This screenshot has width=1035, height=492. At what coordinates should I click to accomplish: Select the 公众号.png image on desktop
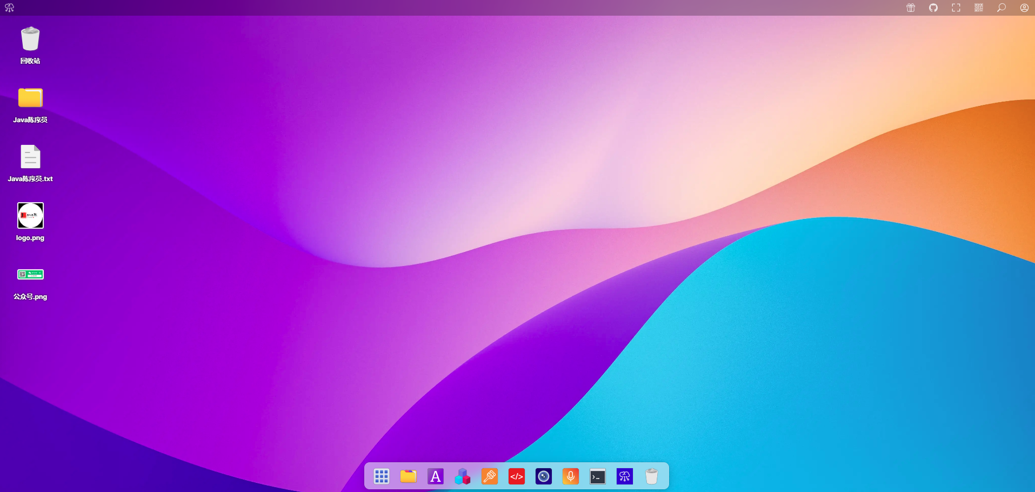[30, 275]
